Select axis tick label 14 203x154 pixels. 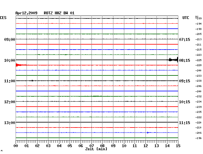coord(167,146)
